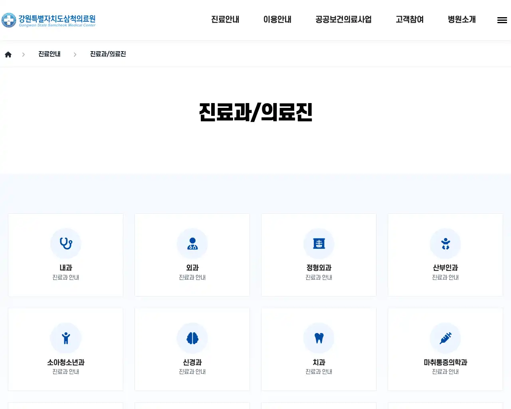Click the 진료과/의료진 breadcrumb link
511x409 pixels.
pyautogui.click(x=108, y=54)
